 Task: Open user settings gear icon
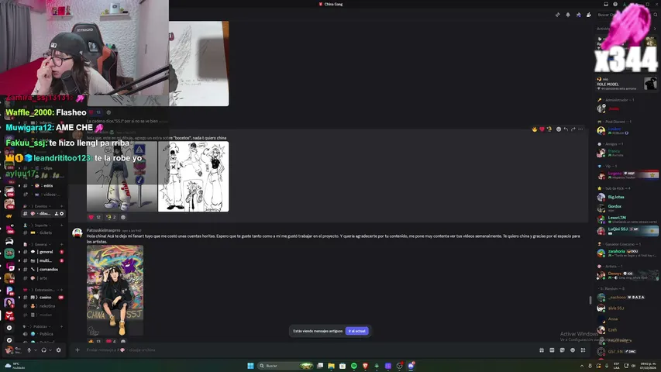pyautogui.click(x=59, y=350)
